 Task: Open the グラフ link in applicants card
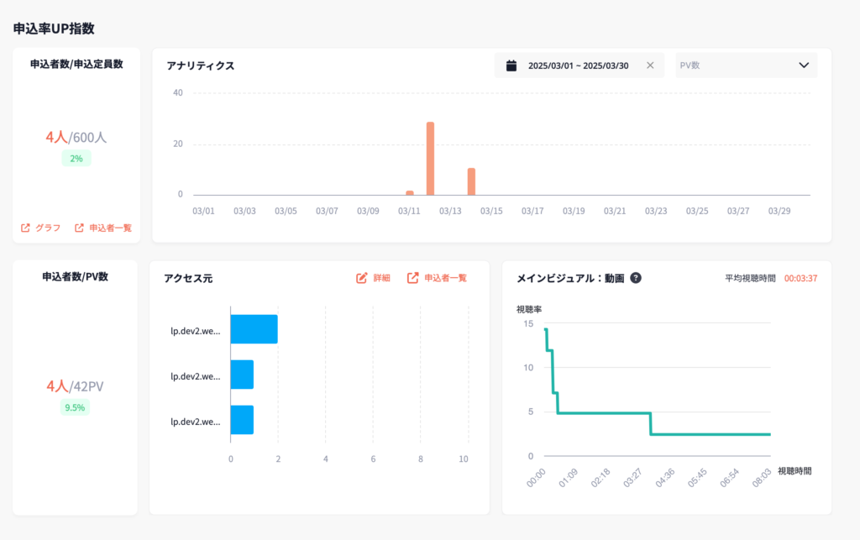[48, 228]
